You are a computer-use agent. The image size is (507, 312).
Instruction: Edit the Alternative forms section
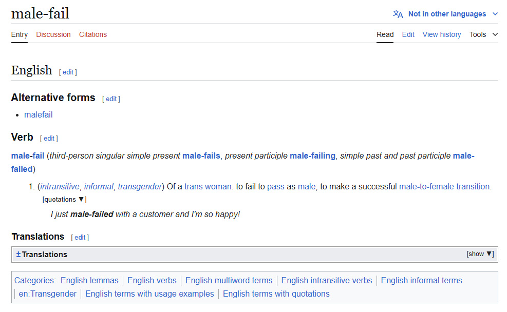point(111,99)
